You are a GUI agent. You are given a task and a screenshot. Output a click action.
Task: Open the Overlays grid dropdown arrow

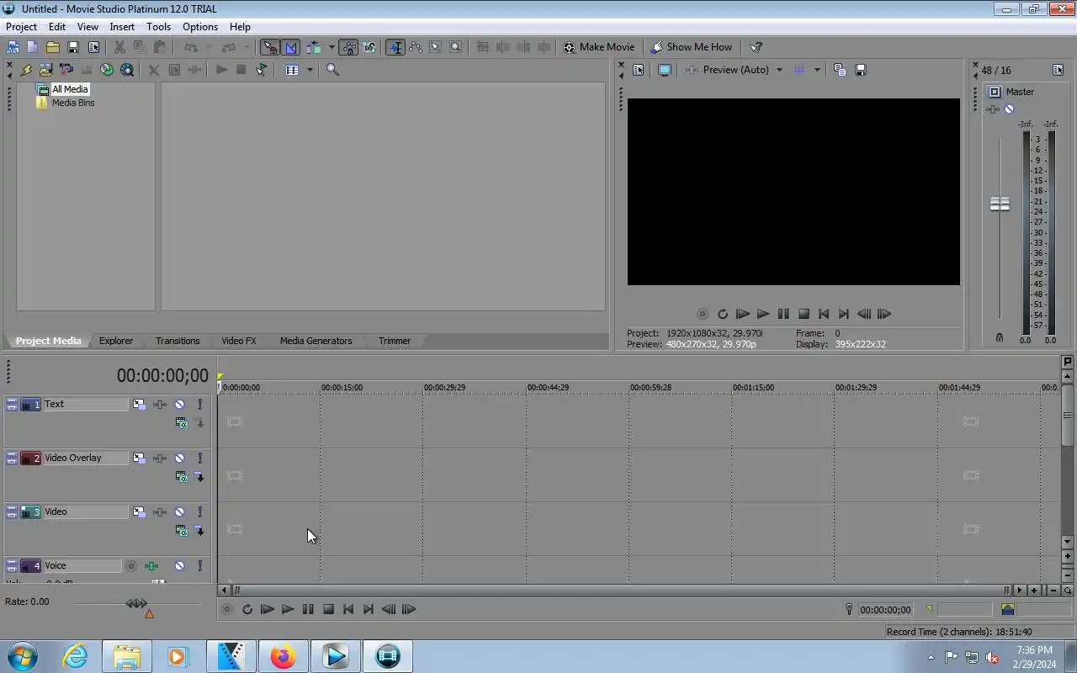(816, 70)
